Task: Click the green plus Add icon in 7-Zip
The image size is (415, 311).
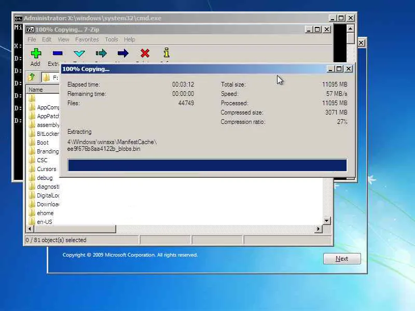Action: pos(36,53)
